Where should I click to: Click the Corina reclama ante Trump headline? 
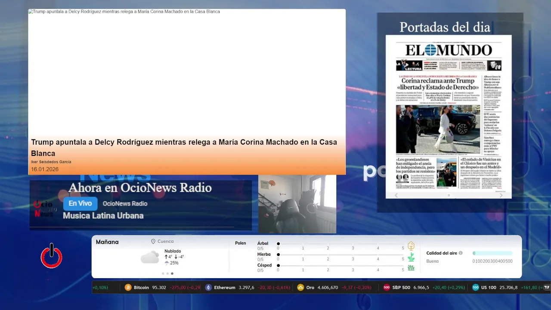[x=438, y=84]
